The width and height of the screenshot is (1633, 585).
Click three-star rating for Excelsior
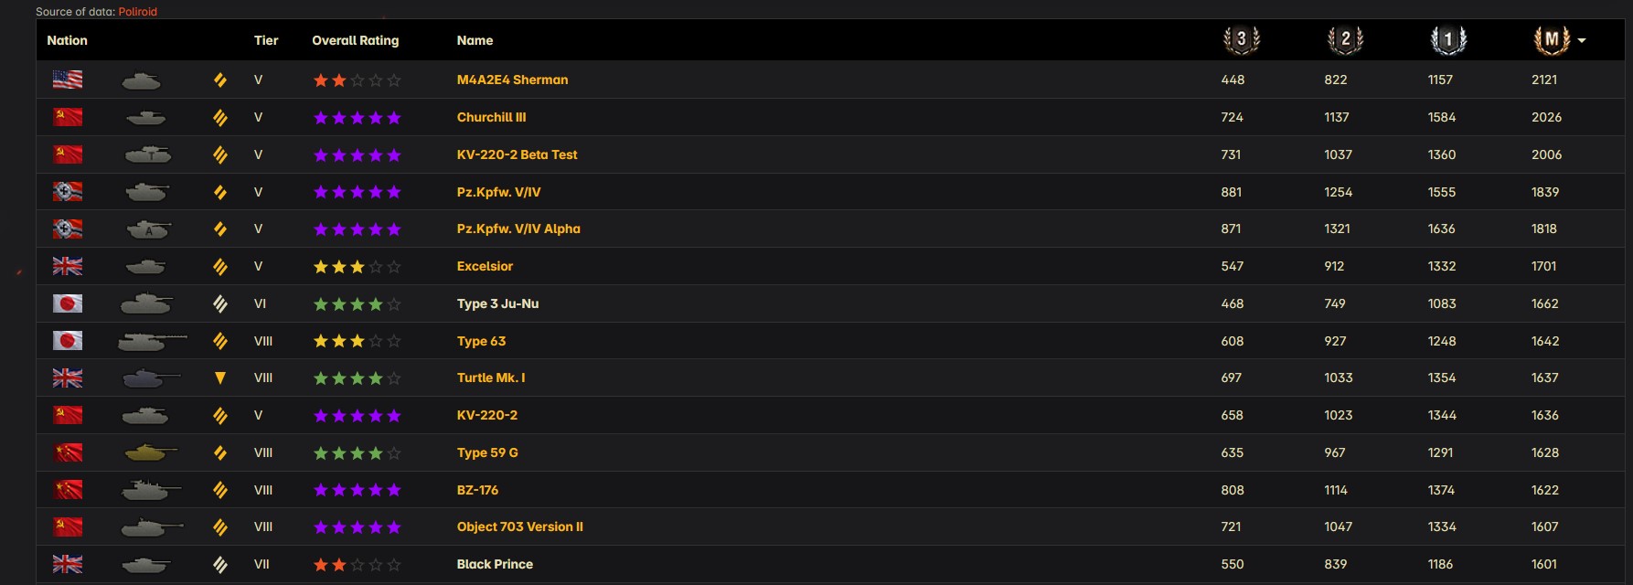(357, 267)
